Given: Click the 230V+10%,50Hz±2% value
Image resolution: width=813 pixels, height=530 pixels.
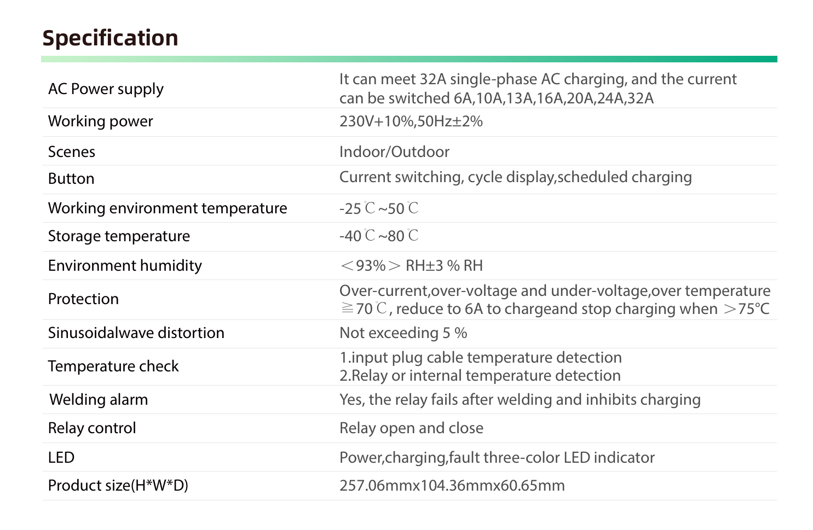Looking at the screenshot, I should (x=411, y=121).
